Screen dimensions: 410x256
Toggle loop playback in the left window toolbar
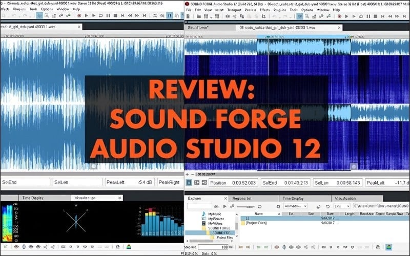(100, 16)
